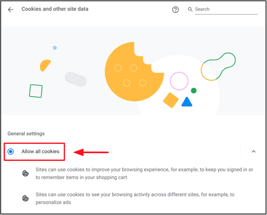
Task: Collapse the Allow all cookies section with the chevron
Action: 254,152
